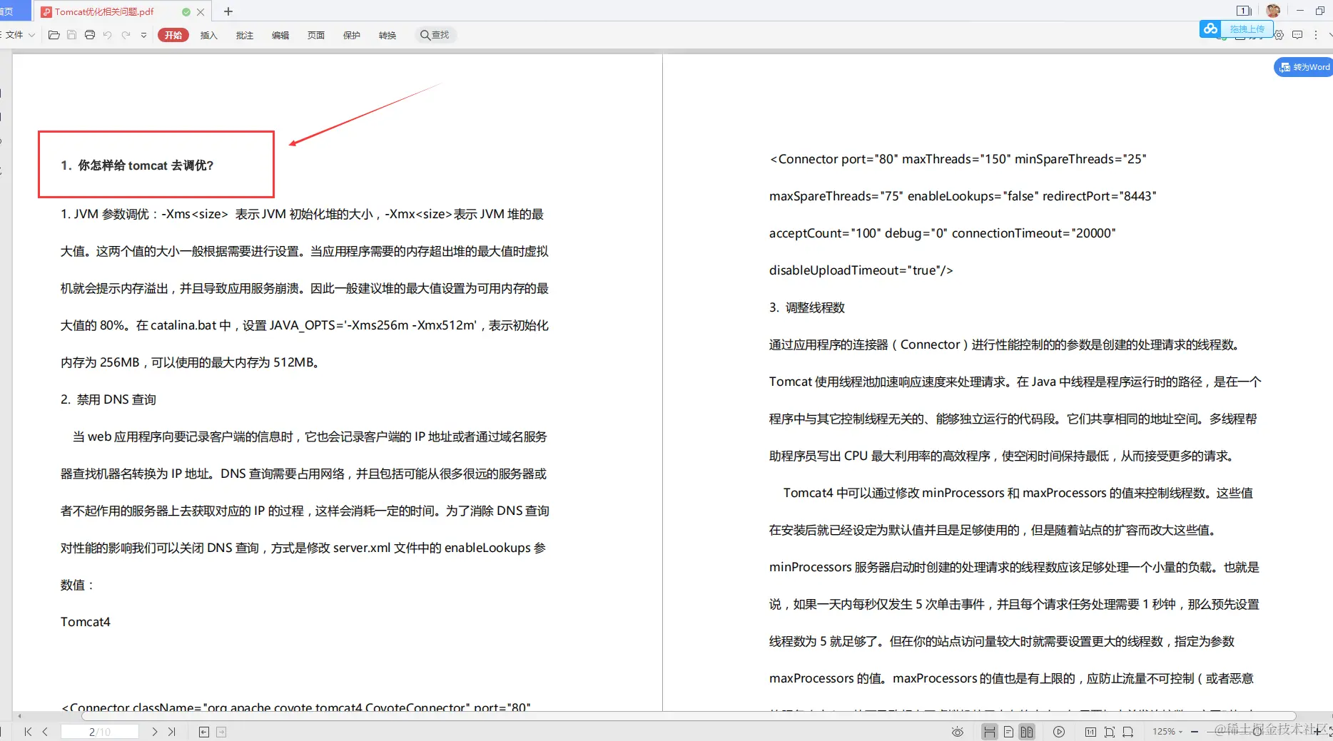Jump to the first page

(28, 732)
